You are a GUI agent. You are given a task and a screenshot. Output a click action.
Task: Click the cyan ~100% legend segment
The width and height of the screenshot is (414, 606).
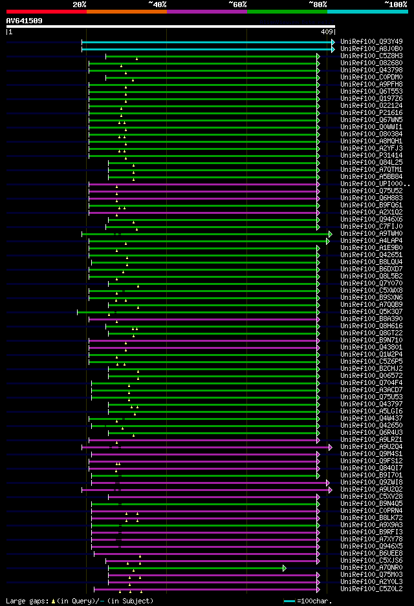click(x=367, y=12)
